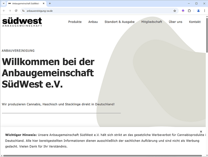Click the address bar URL anbauvereinigung-sw.de
The width and height of the screenshot is (208, 157).
[x=40, y=11]
